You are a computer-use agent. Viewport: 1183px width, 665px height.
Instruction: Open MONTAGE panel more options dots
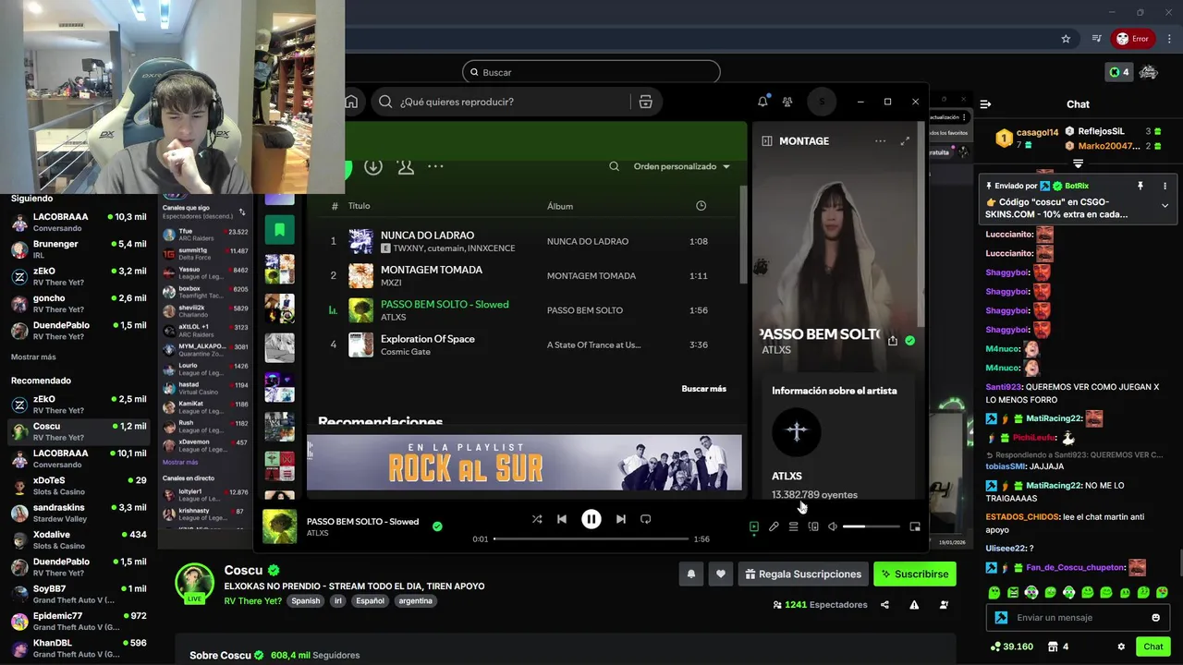pyautogui.click(x=880, y=141)
